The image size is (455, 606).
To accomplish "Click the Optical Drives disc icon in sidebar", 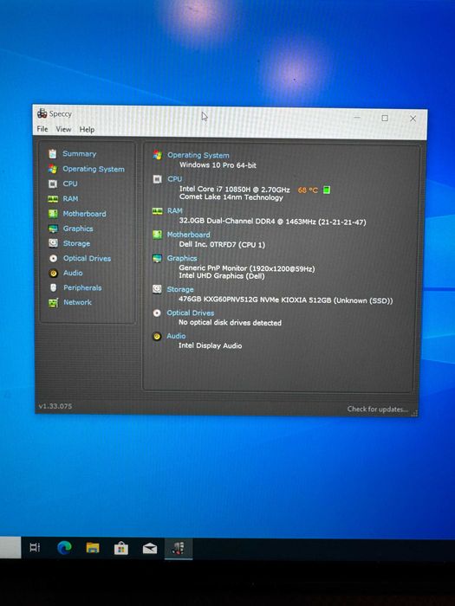I will [x=54, y=258].
